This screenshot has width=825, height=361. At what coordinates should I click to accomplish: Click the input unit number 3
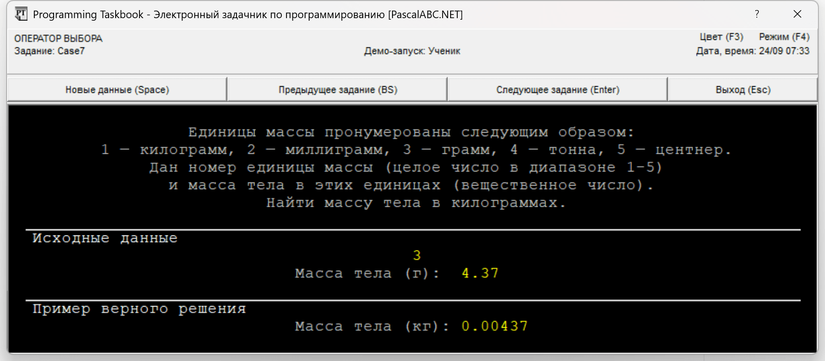click(x=416, y=256)
